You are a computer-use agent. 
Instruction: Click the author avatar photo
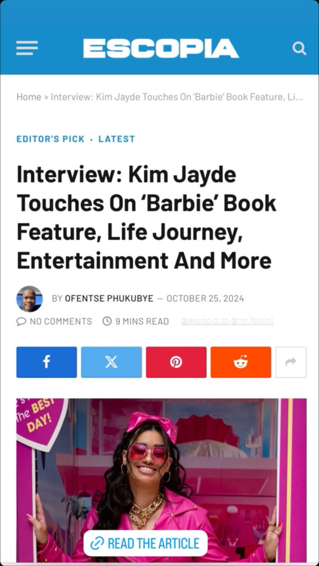coord(30,299)
